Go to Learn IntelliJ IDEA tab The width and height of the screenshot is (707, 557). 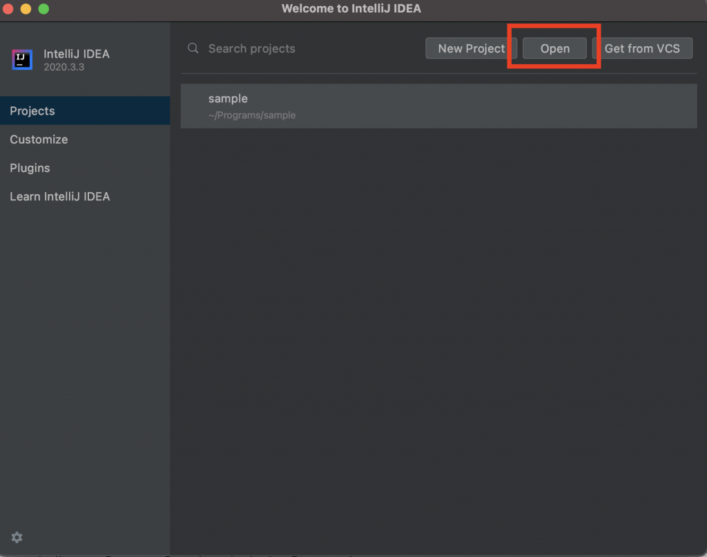85,196
